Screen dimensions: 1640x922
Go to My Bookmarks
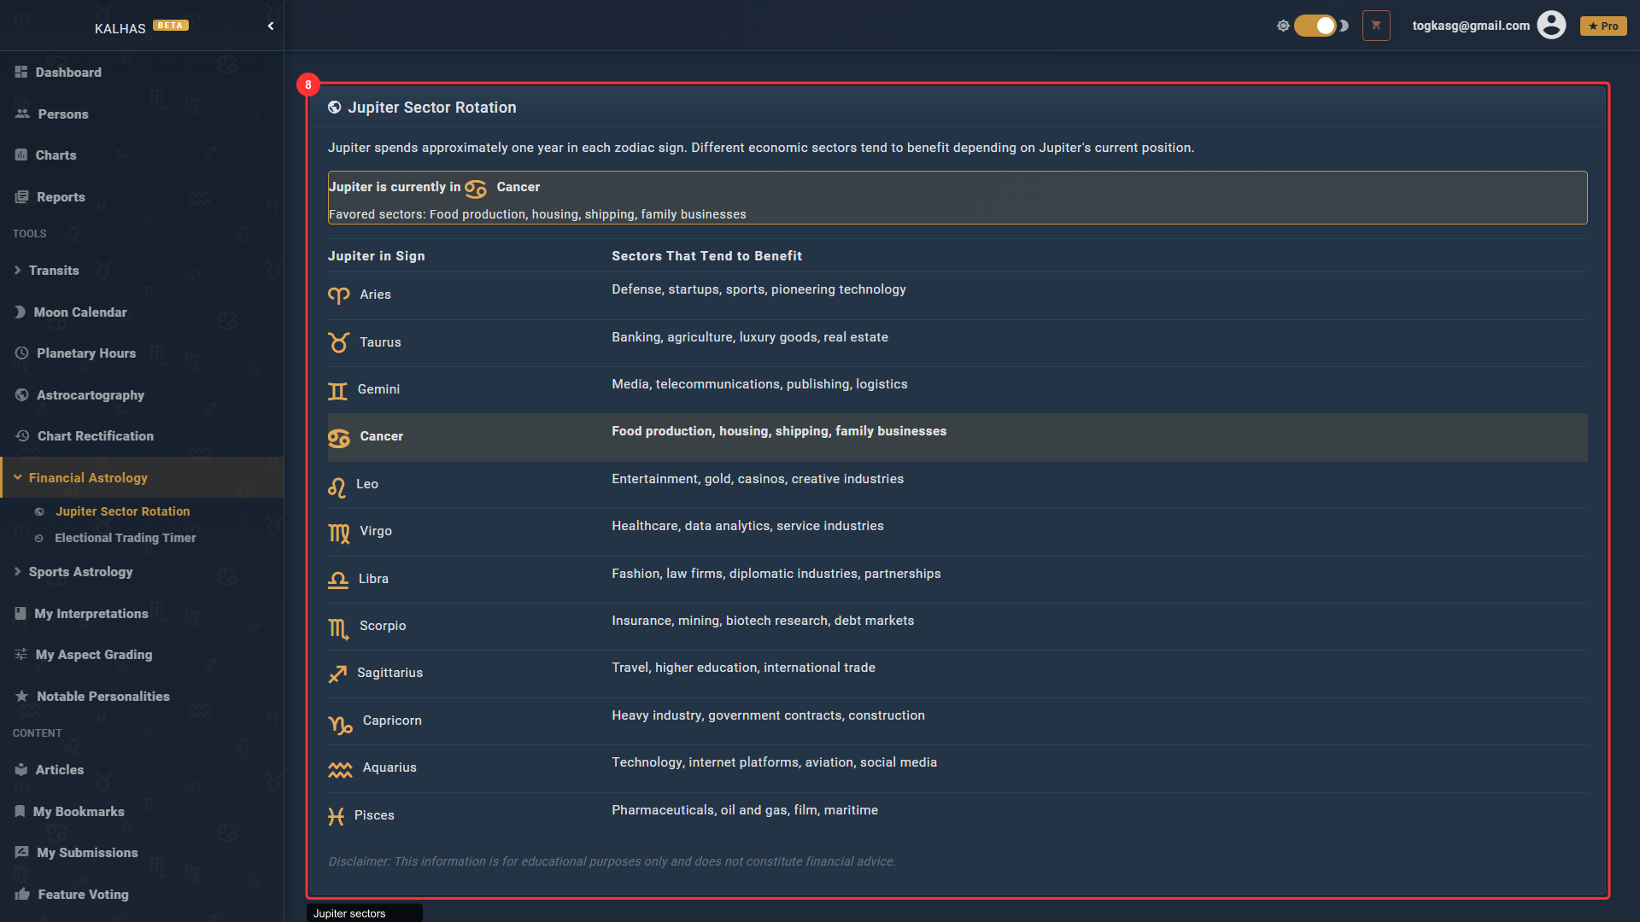click(x=79, y=812)
